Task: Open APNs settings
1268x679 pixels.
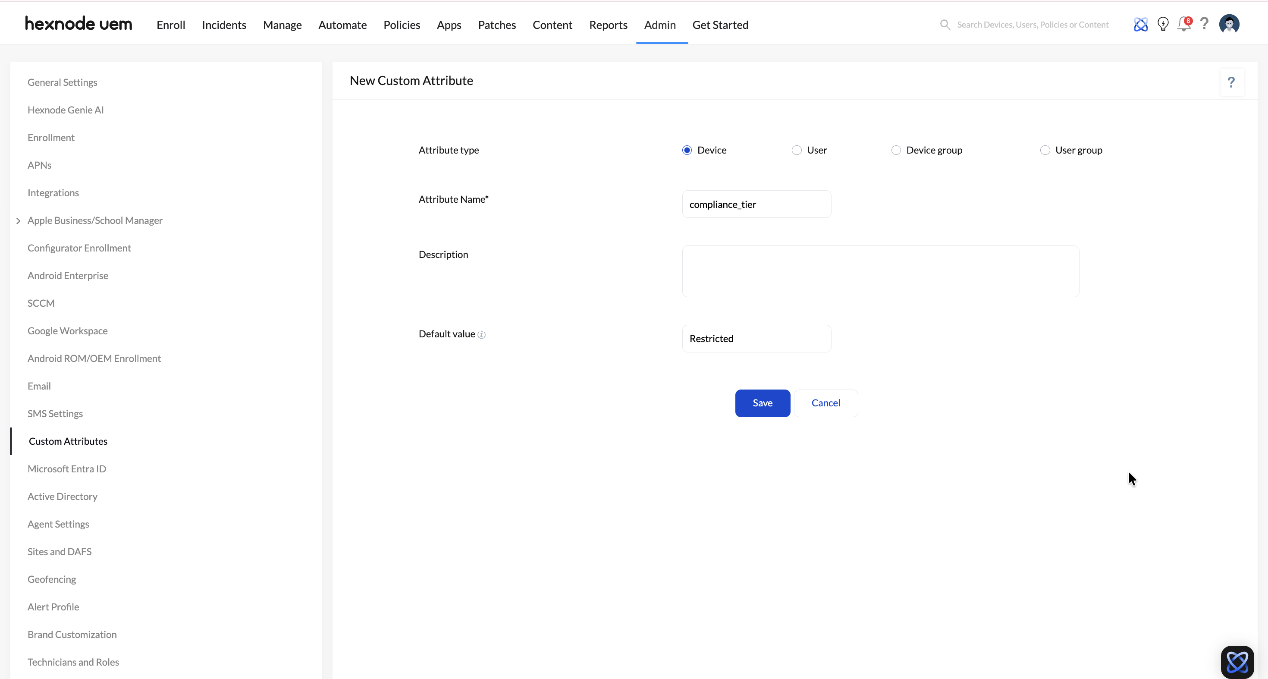Action: tap(39, 165)
